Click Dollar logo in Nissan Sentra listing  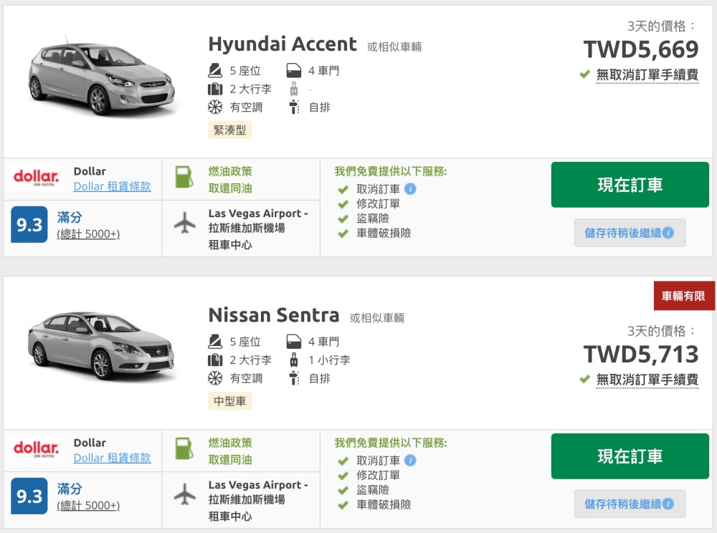point(37,448)
